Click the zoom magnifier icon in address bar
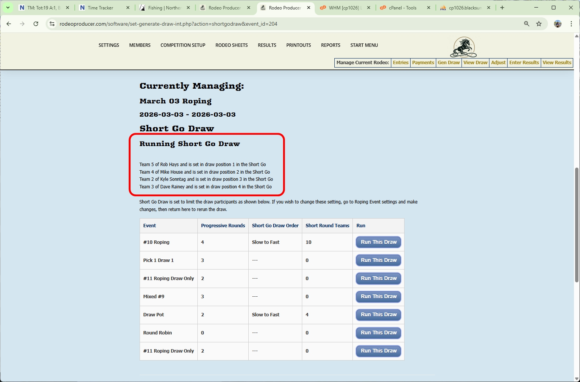This screenshot has height=382, width=580. coord(526,24)
